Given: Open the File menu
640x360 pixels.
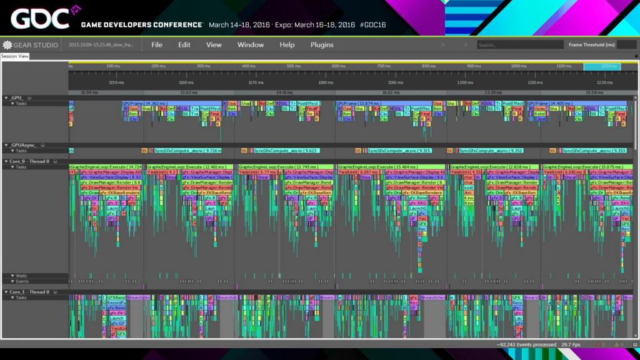Looking at the screenshot, I should pos(157,45).
